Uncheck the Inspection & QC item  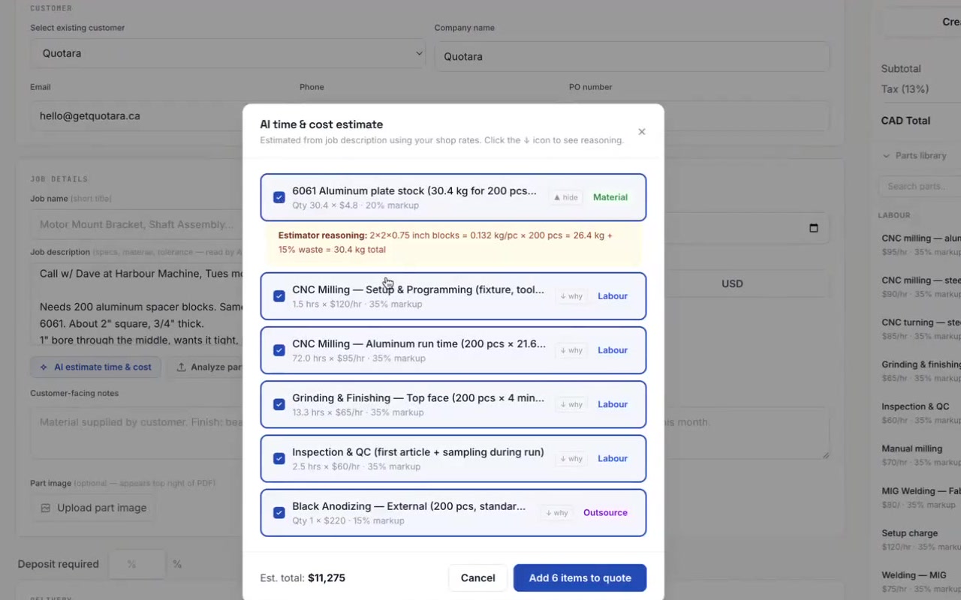coord(279,458)
